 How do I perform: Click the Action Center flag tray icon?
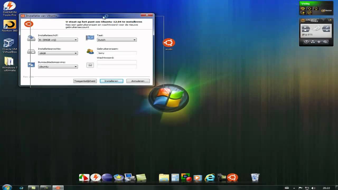pyautogui.click(x=301, y=188)
